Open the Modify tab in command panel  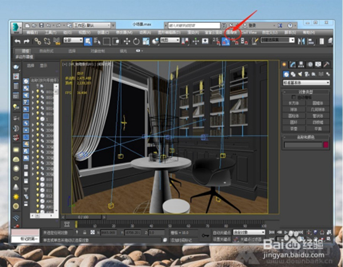[x=294, y=65]
